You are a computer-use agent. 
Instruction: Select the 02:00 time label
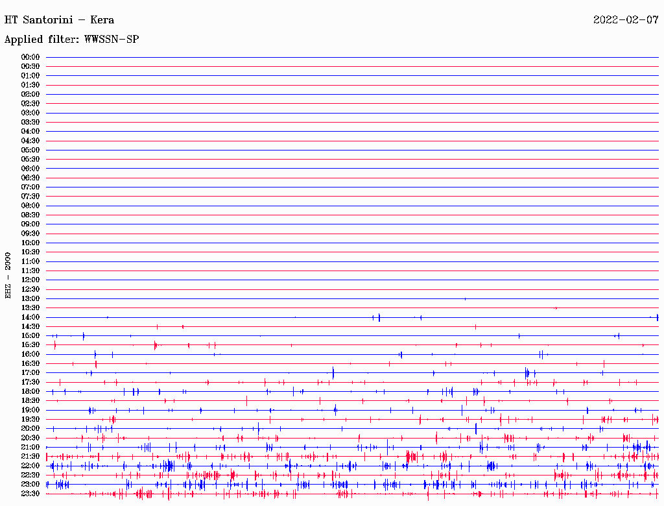(x=30, y=94)
